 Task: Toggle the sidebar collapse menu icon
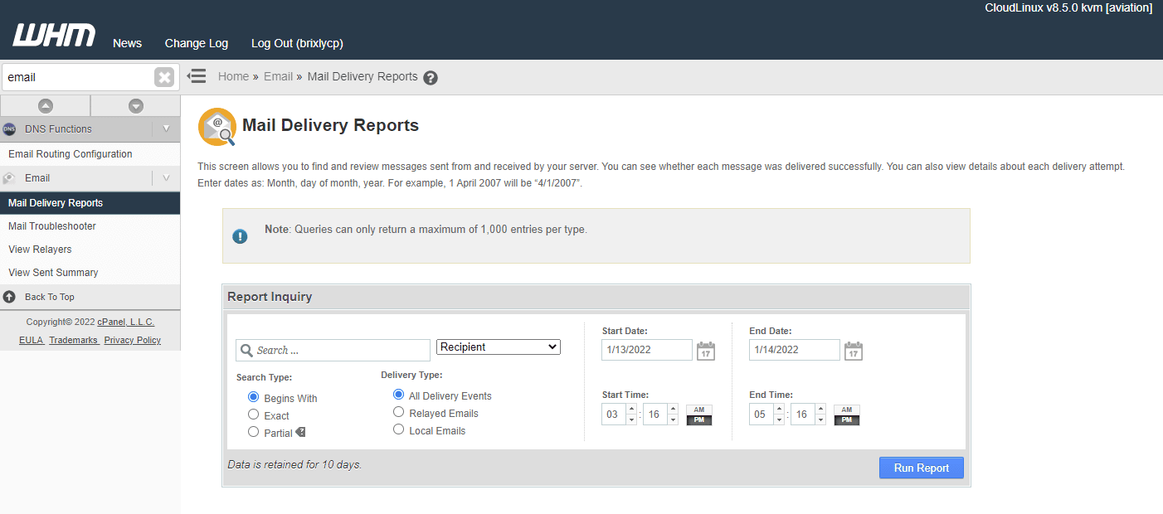tap(197, 76)
